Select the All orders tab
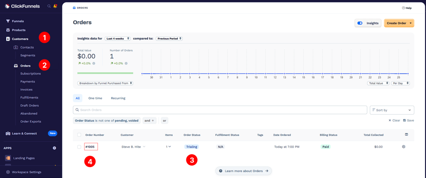 (78, 98)
